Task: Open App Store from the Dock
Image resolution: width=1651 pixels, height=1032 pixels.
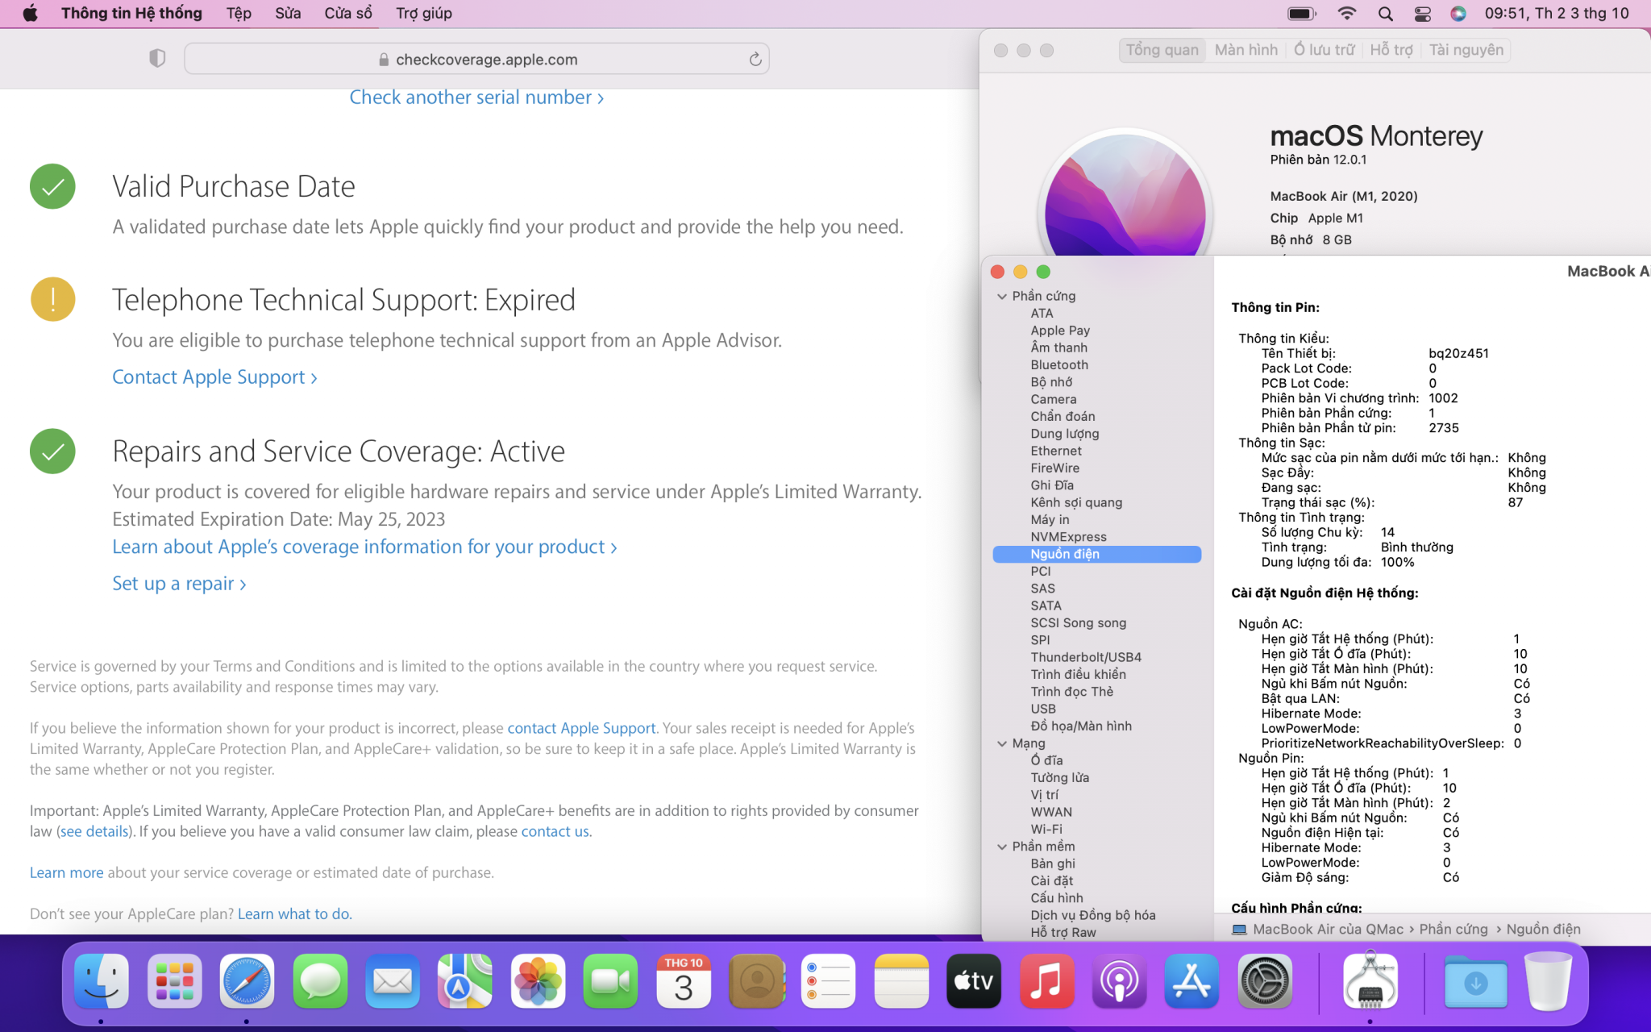Action: pos(1191,981)
